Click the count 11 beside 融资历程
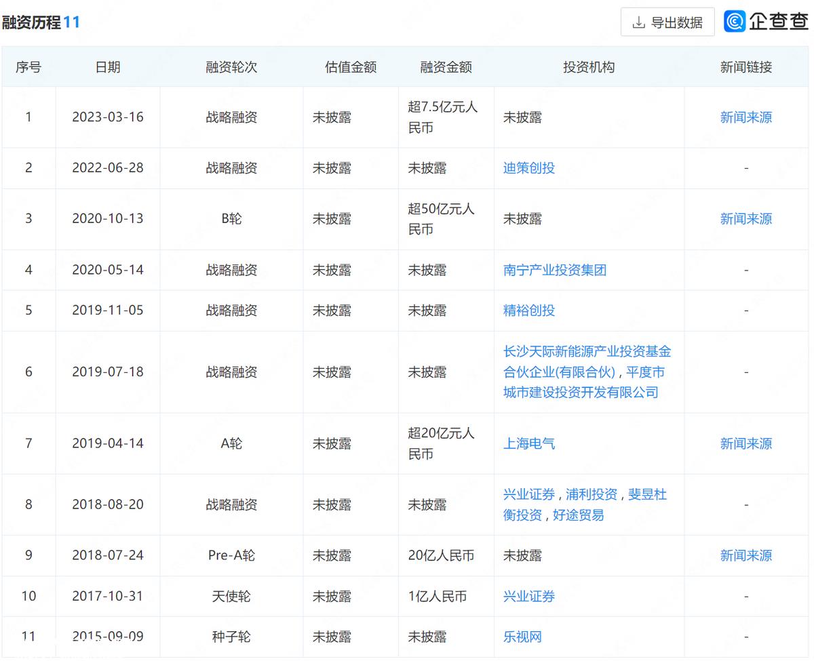 [72, 22]
